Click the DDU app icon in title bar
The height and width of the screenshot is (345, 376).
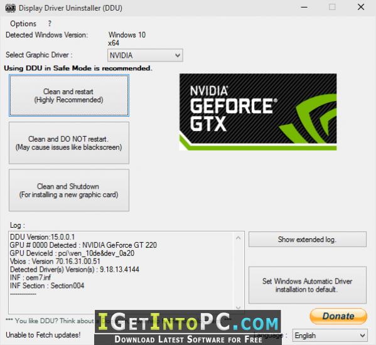pyautogui.click(x=11, y=8)
